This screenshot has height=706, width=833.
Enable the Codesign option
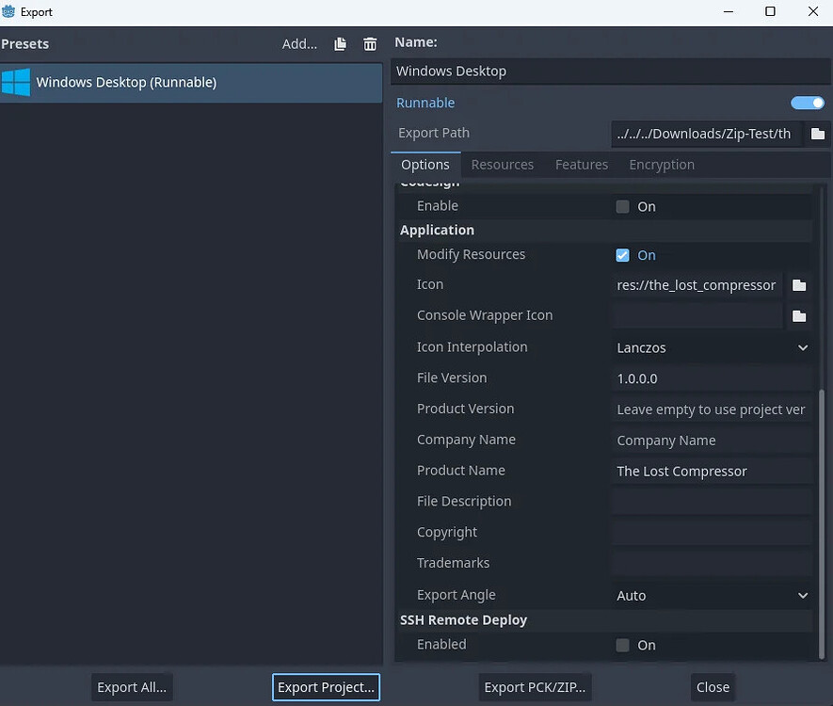(622, 206)
